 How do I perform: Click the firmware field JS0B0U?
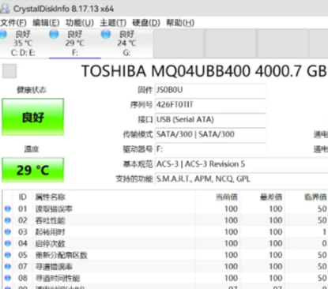coord(211,90)
